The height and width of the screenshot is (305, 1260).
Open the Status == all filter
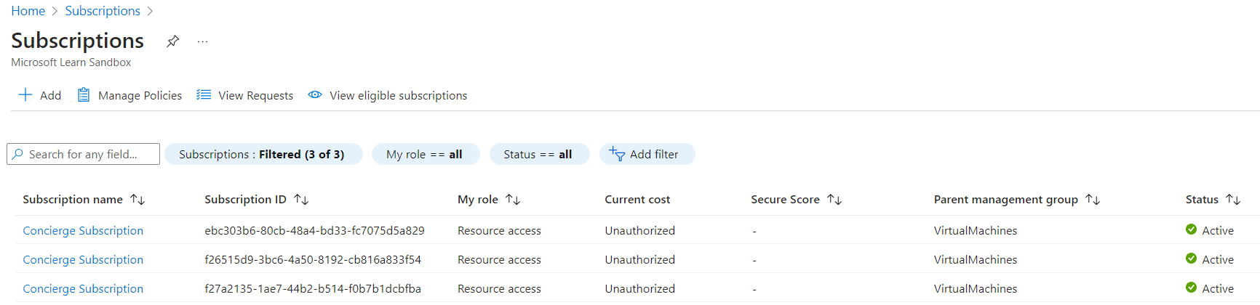(539, 154)
